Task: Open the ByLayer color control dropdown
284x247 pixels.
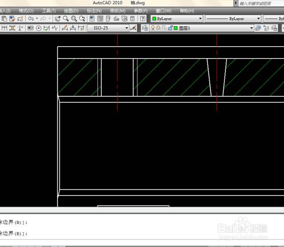Action: (x=177, y=19)
